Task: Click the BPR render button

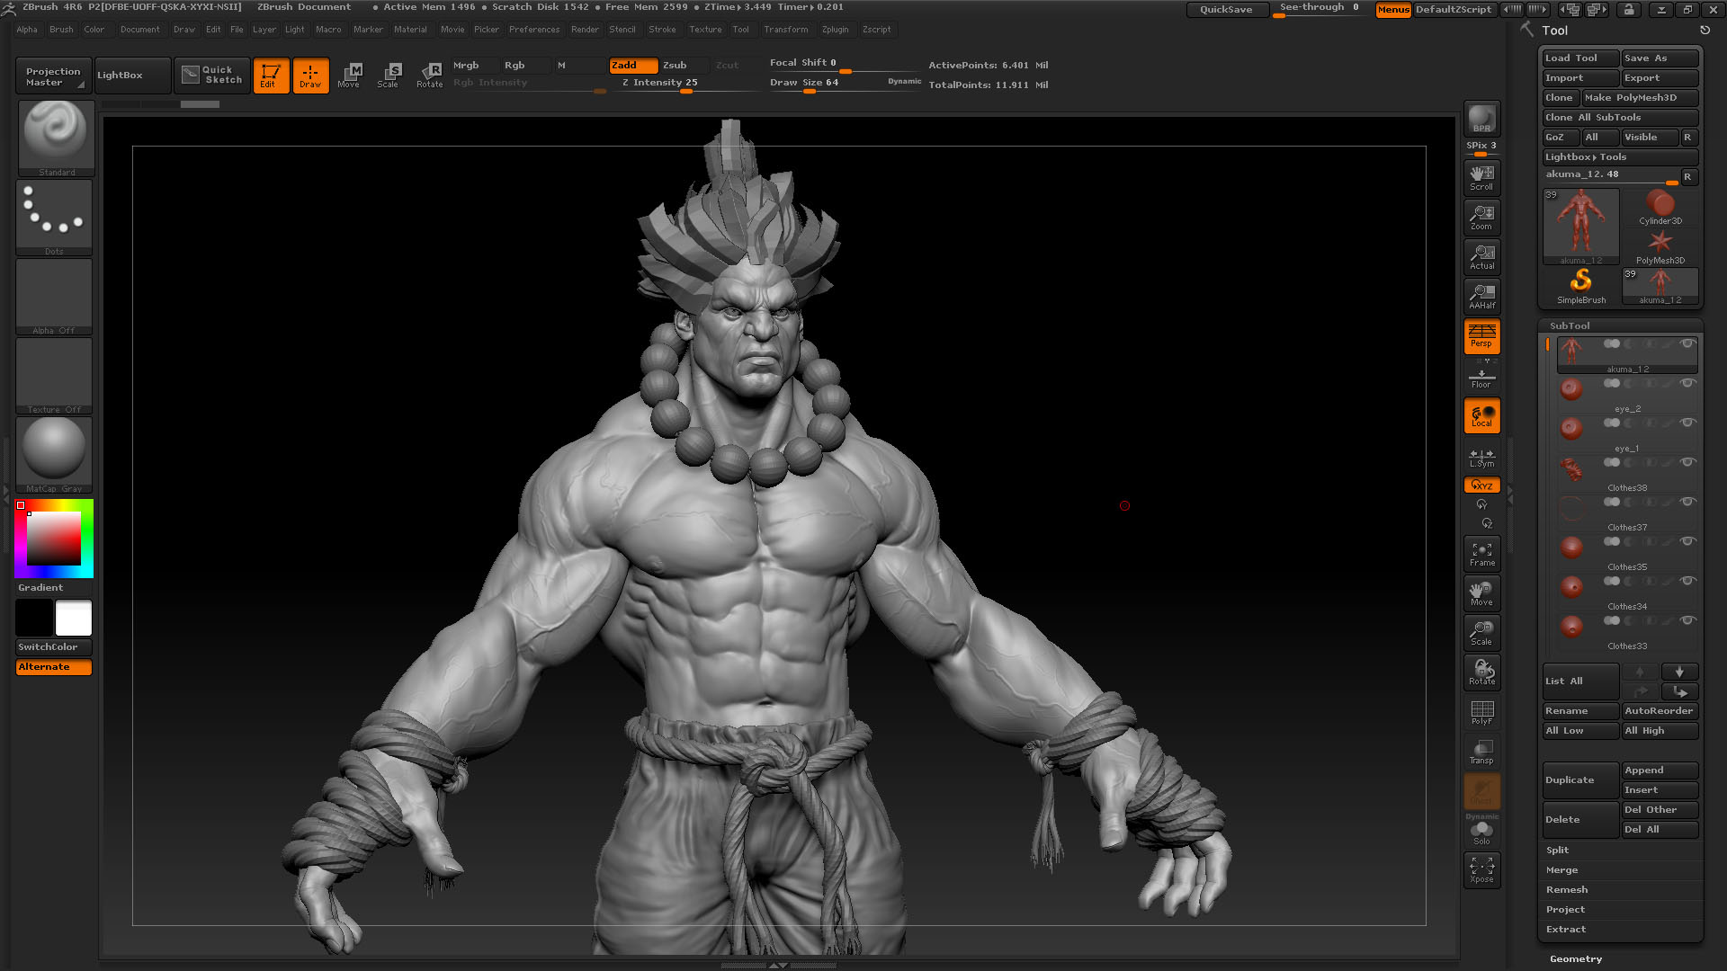Action: (1481, 119)
